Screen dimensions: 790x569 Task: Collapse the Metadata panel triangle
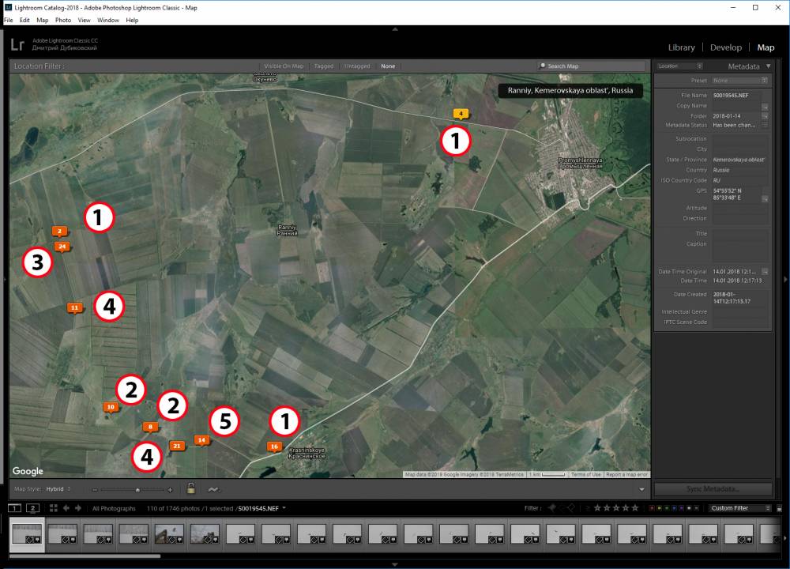click(768, 66)
